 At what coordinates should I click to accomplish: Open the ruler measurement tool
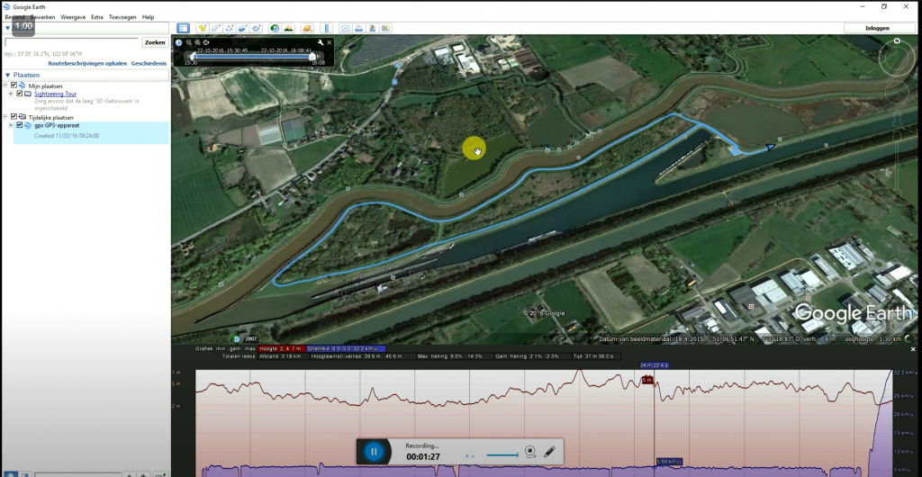coord(327,28)
